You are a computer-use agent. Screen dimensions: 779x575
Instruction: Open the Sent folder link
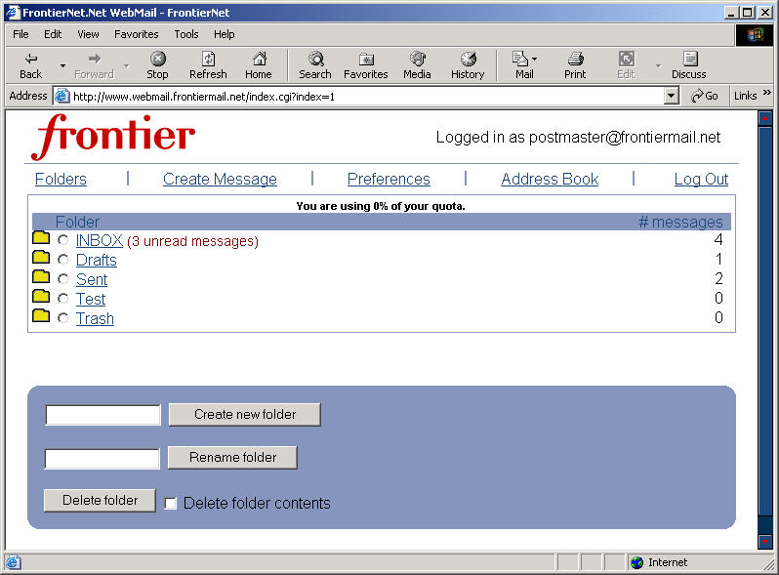(x=92, y=279)
